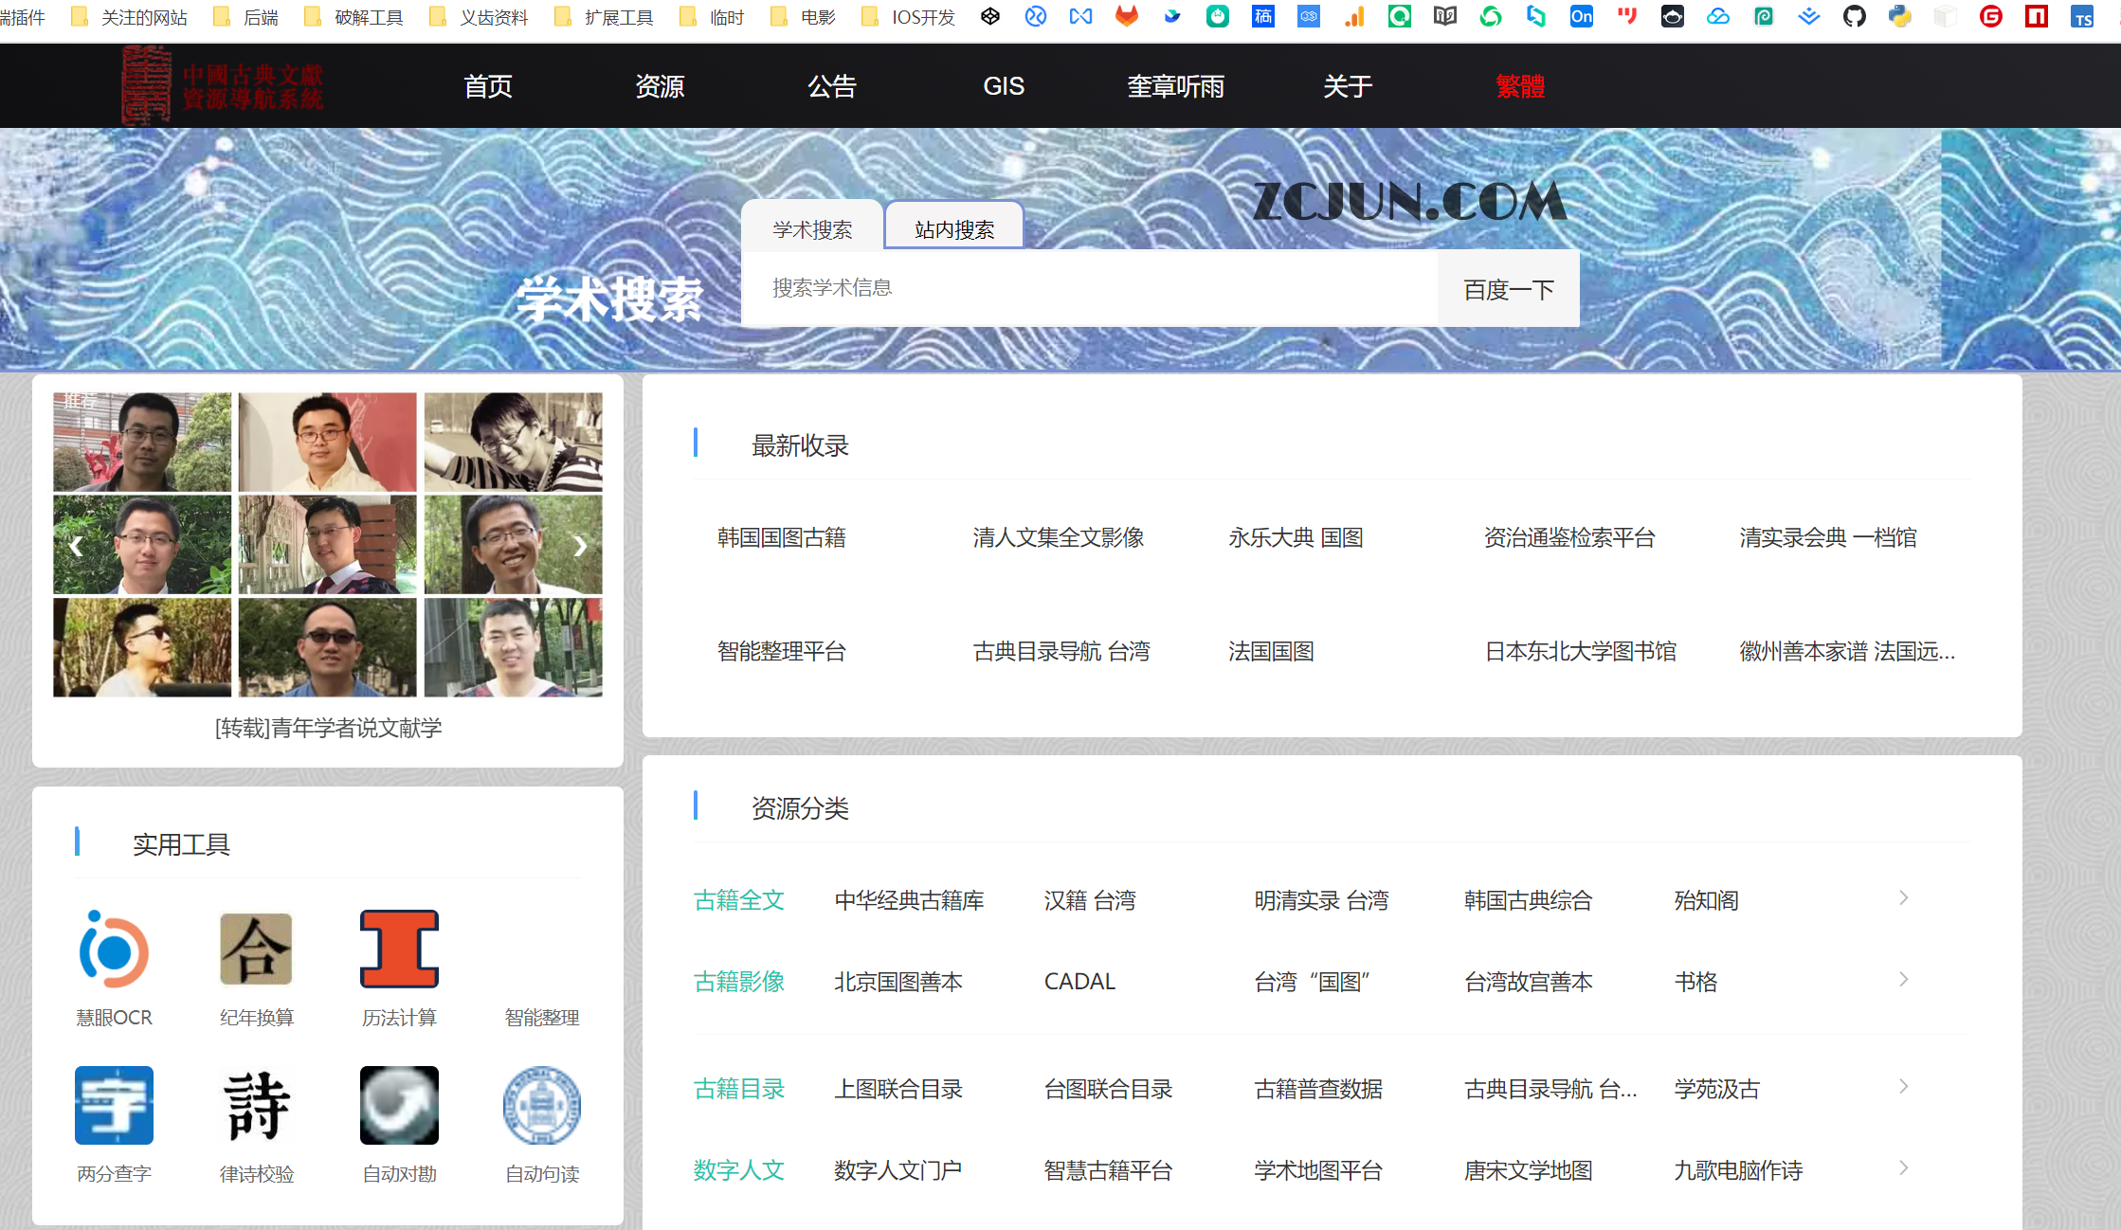Click the right arrow on the photo carousel
2121x1230 pixels.
pyautogui.click(x=581, y=545)
